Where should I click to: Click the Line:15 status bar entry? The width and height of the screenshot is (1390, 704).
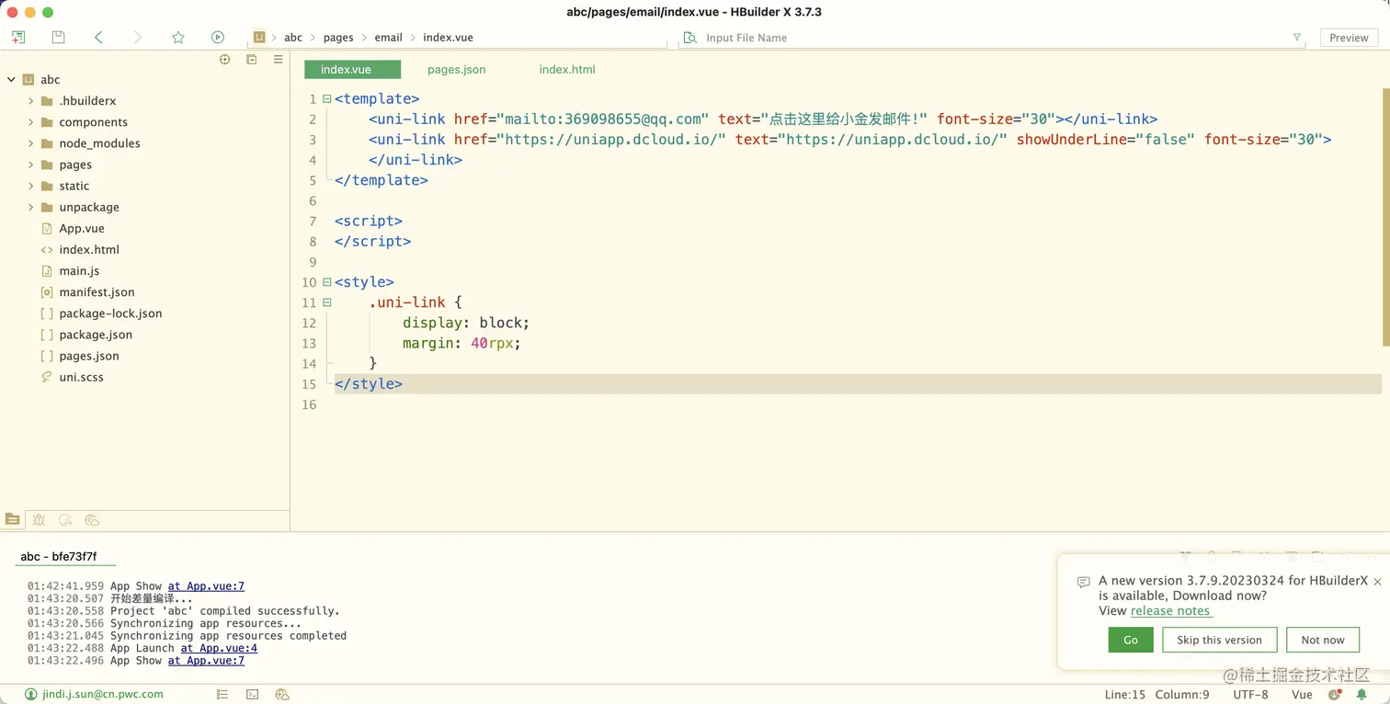pos(1125,695)
